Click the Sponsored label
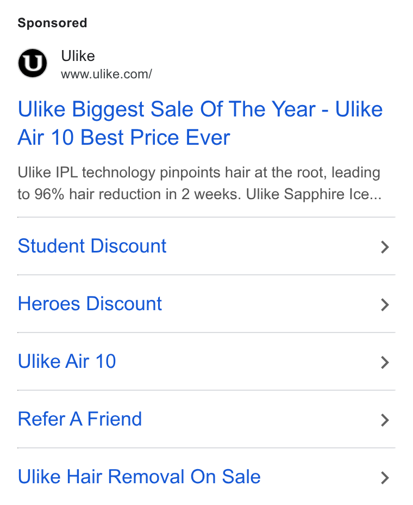Image resolution: width=413 pixels, height=505 pixels. pyautogui.click(x=52, y=23)
